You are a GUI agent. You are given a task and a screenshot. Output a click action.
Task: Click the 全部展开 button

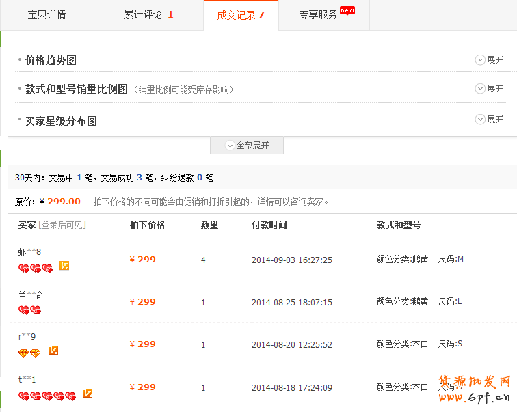[x=247, y=146]
